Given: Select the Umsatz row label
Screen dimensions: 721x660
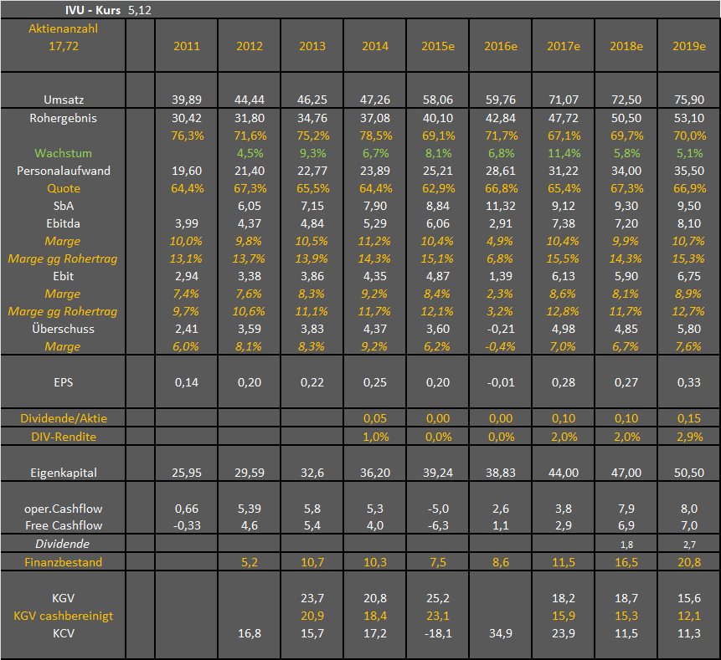Looking at the screenshot, I should (x=64, y=100).
